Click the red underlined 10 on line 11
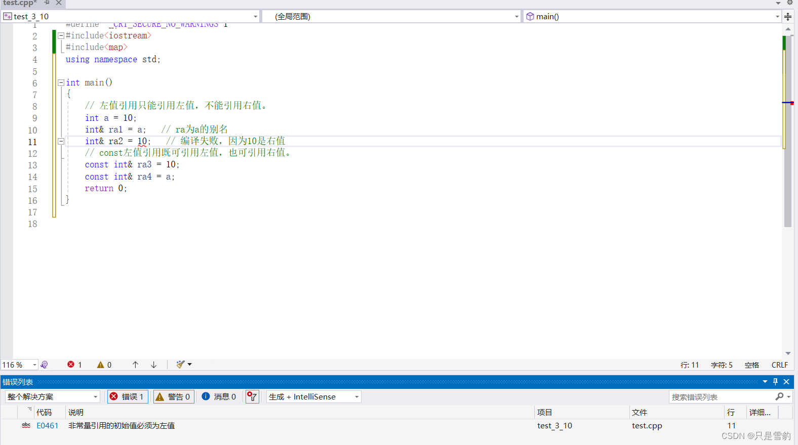798x445 pixels. click(x=142, y=142)
